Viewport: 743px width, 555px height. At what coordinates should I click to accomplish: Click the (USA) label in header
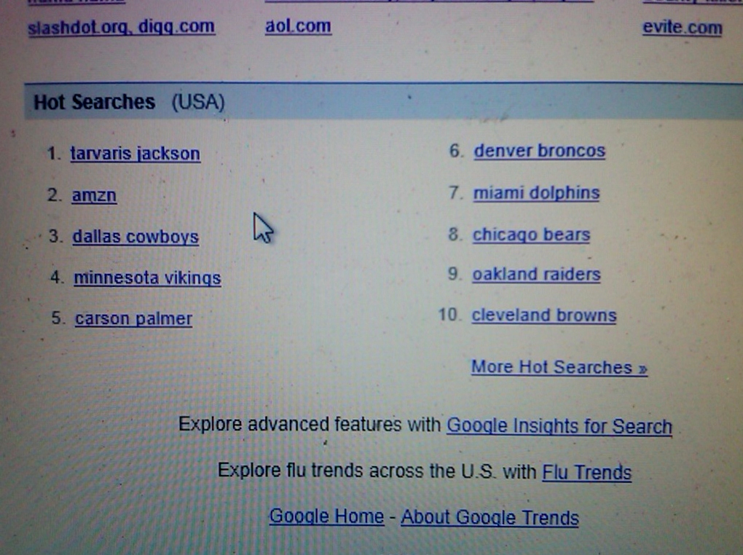click(198, 102)
